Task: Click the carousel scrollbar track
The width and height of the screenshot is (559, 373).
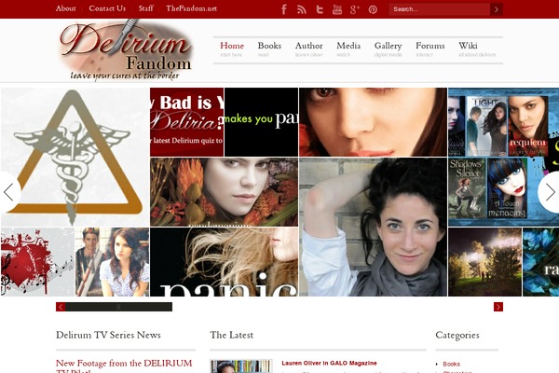Action: (x=279, y=307)
